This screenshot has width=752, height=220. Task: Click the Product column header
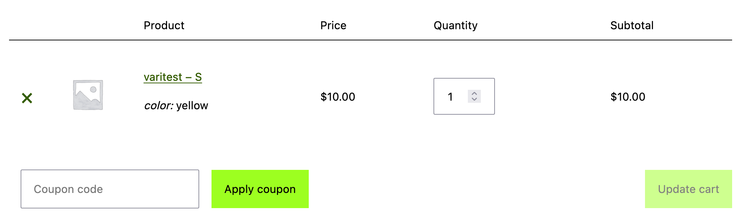[164, 25]
